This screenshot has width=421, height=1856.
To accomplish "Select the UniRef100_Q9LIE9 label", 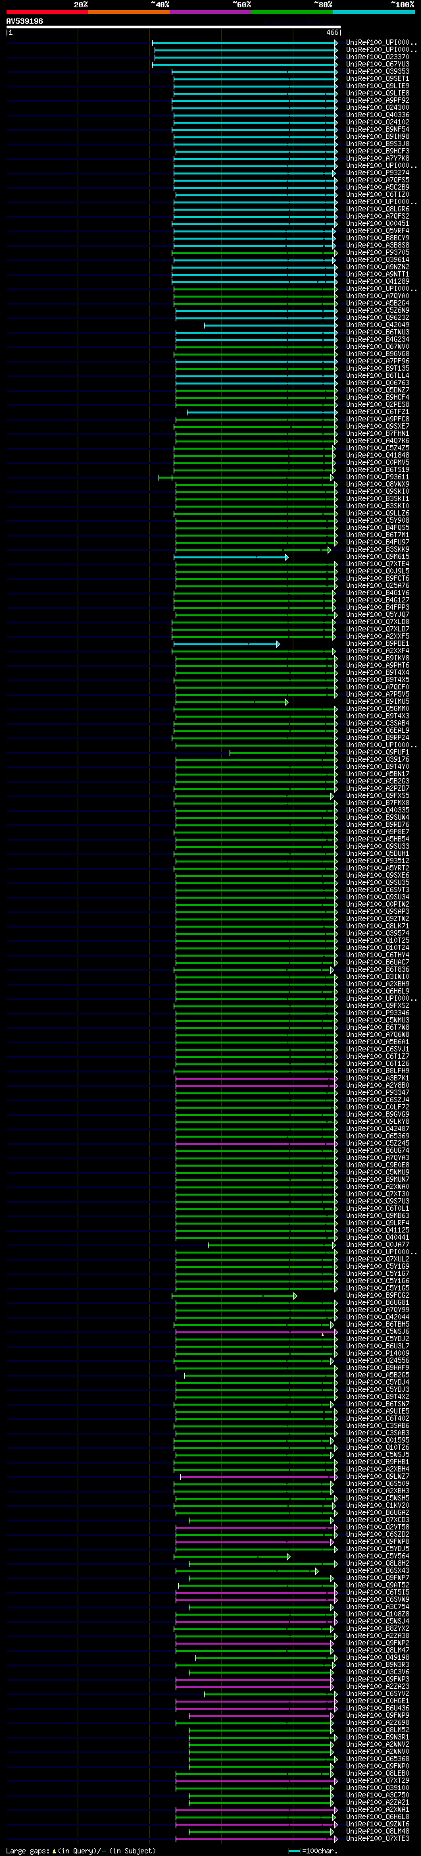I will (377, 86).
